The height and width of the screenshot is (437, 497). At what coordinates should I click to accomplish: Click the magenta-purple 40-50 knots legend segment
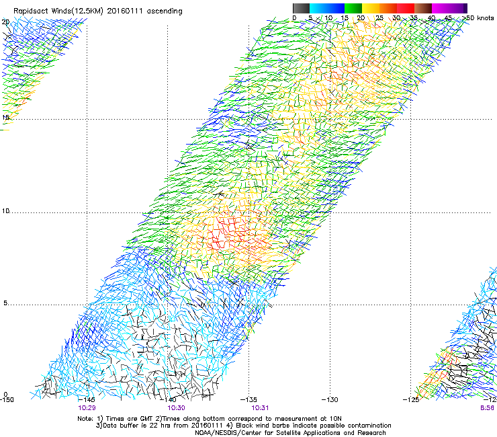tap(449, 8)
